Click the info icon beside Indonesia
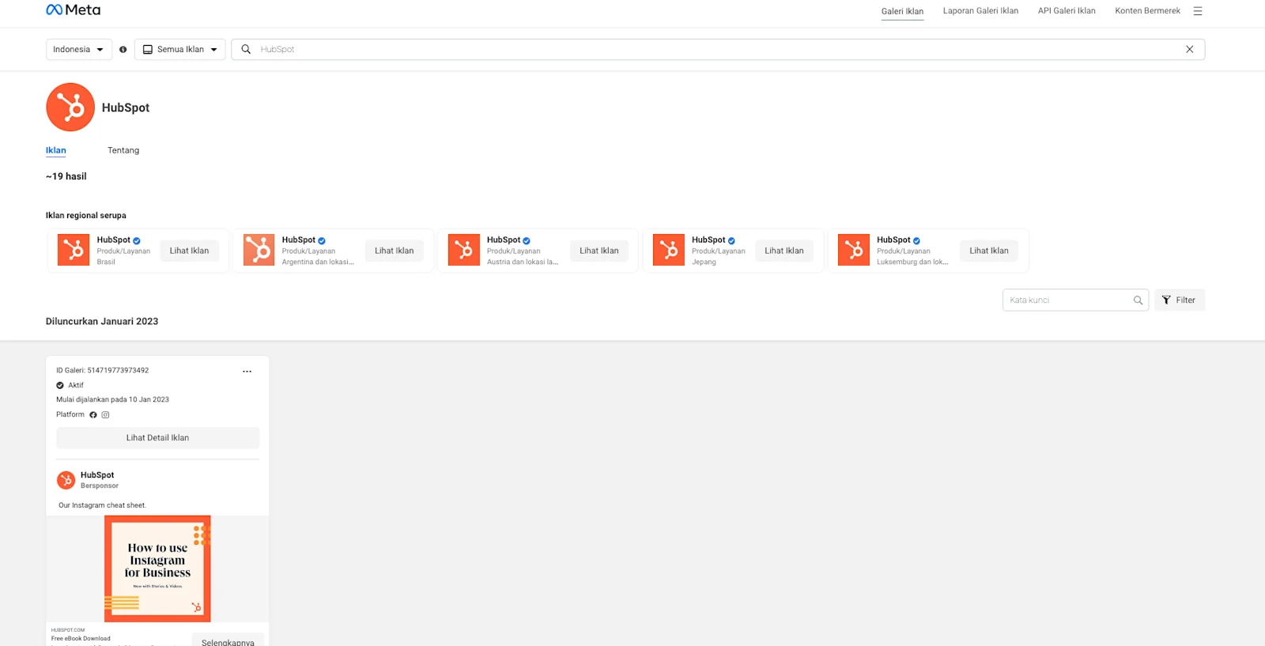The height and width of the screenshot is (646, 1265). coord(123,49)
